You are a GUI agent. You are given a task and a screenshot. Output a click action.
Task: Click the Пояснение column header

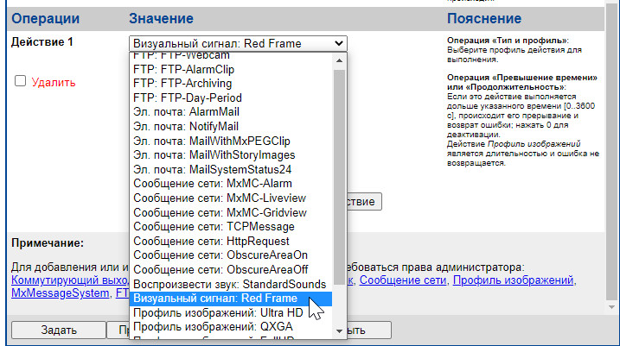click(x=484, y=18)
